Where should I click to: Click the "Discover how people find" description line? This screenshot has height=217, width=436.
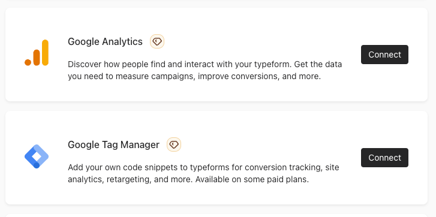[x=205, y=65]
